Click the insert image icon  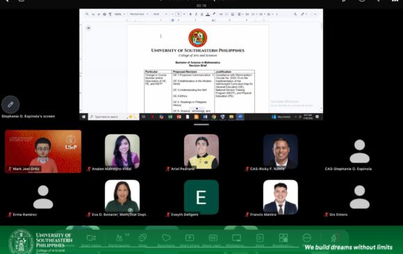(x=233, y=14)
